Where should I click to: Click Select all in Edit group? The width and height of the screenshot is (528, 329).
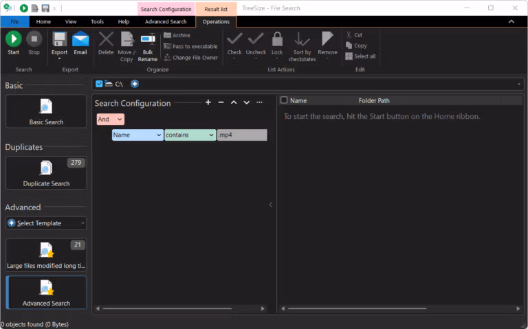[361, 56]
